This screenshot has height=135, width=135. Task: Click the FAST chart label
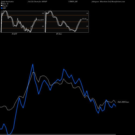[x=14, y=34]
